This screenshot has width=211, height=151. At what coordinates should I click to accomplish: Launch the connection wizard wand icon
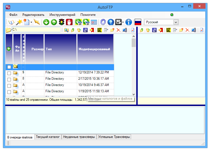(19, 22)
